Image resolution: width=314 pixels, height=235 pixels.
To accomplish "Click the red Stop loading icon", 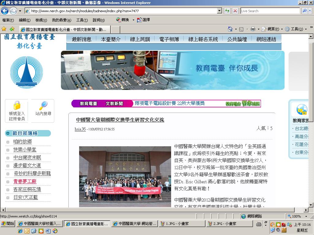I will click(x=235, y=11).
